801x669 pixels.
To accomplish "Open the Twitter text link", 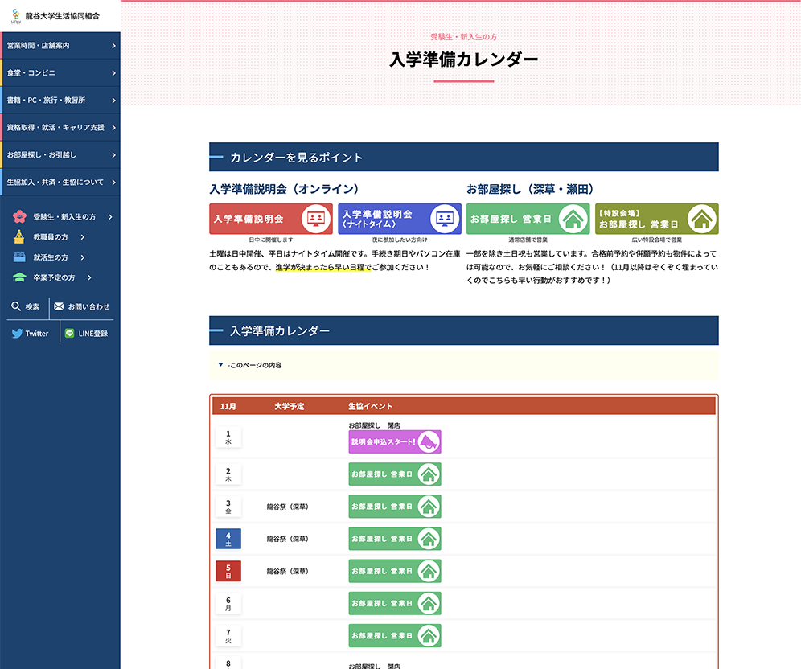I will 37,334.
